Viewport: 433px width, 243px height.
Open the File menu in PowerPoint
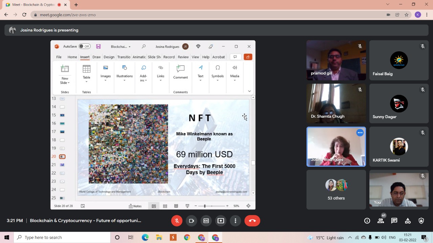[59, 57]
